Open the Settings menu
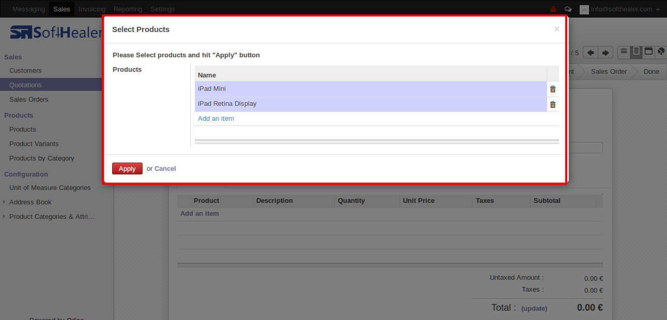Viewport: 667px width, 320px height. (163, 9)
